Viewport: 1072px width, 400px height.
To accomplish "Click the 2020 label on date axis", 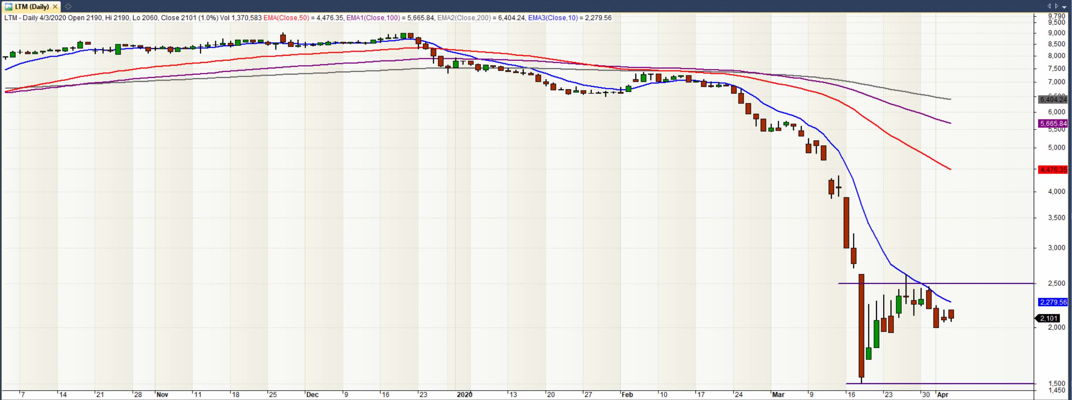I will (x=464, y=395).
